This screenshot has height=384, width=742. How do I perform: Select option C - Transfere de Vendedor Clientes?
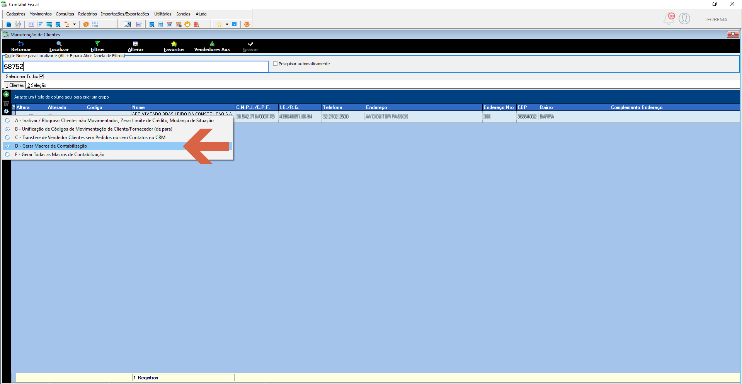coord(118,138)
